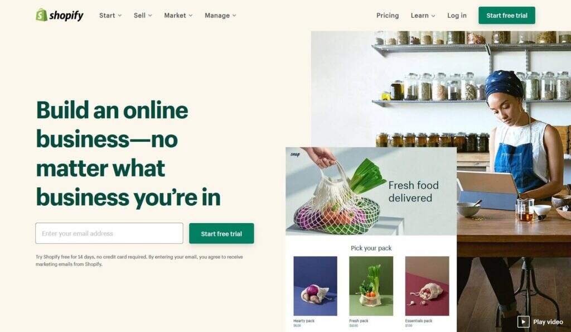The height and width of the screenshot is (332, 571).
Task: Focus the email address input field
Action: click(x=109, y=233)
